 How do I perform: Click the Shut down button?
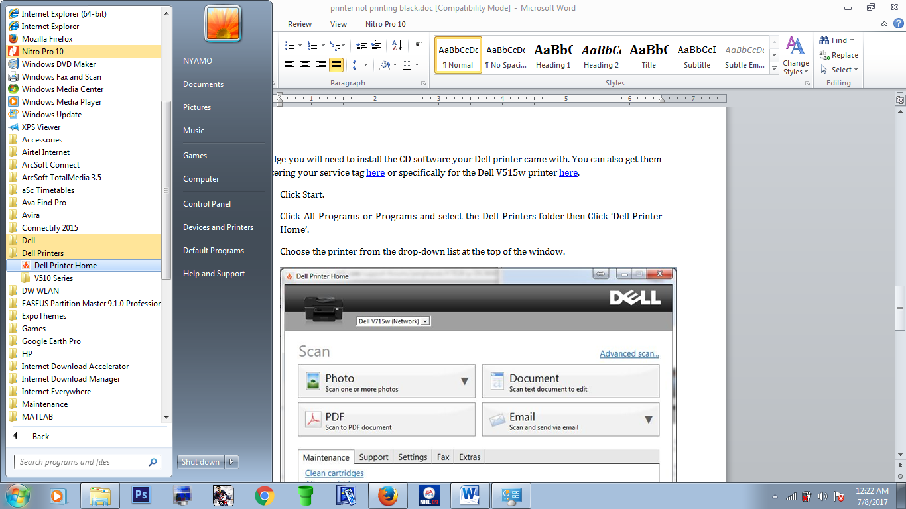[x=201, y=462]
